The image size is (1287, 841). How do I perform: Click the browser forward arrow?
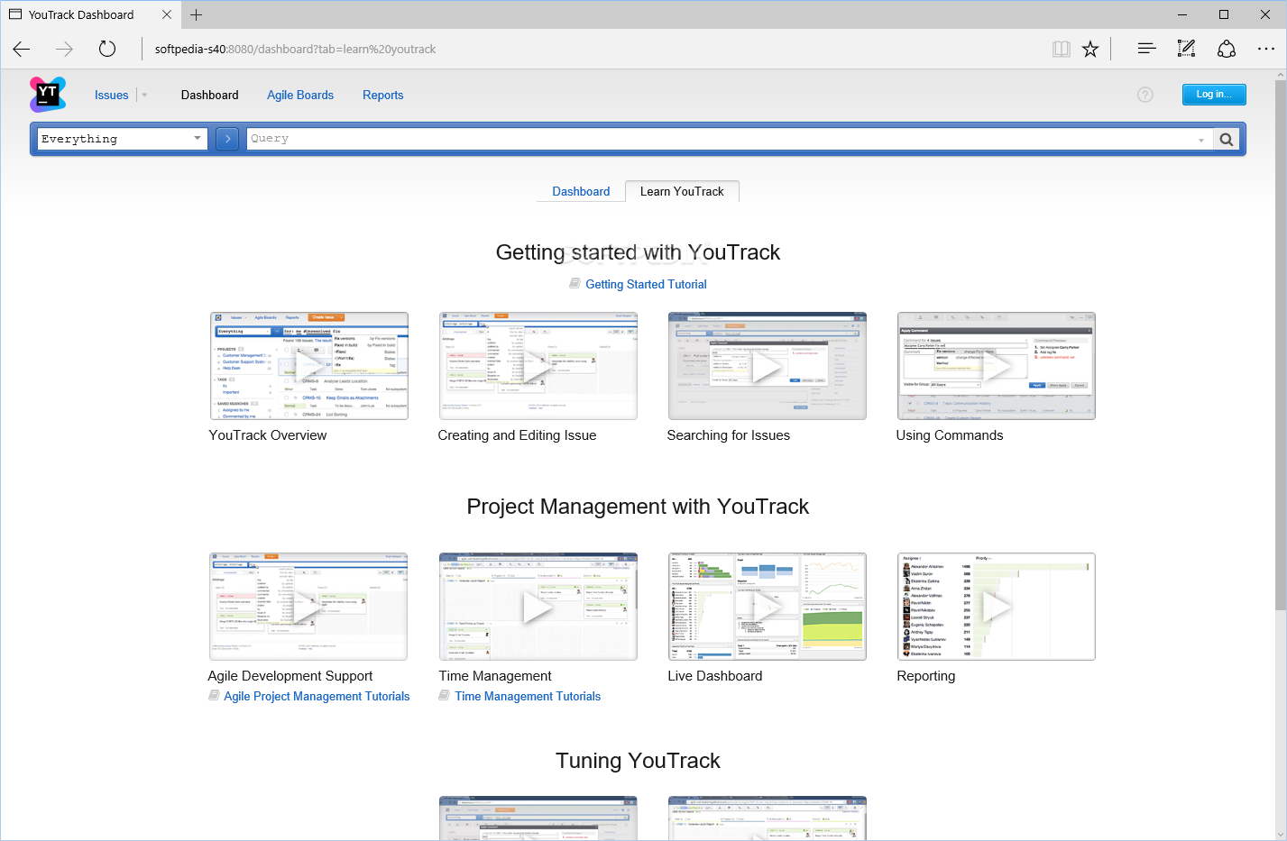click(x=64, y=49)
